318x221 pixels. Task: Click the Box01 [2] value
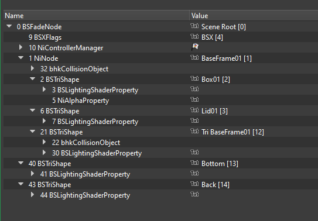tap(216, 80)
